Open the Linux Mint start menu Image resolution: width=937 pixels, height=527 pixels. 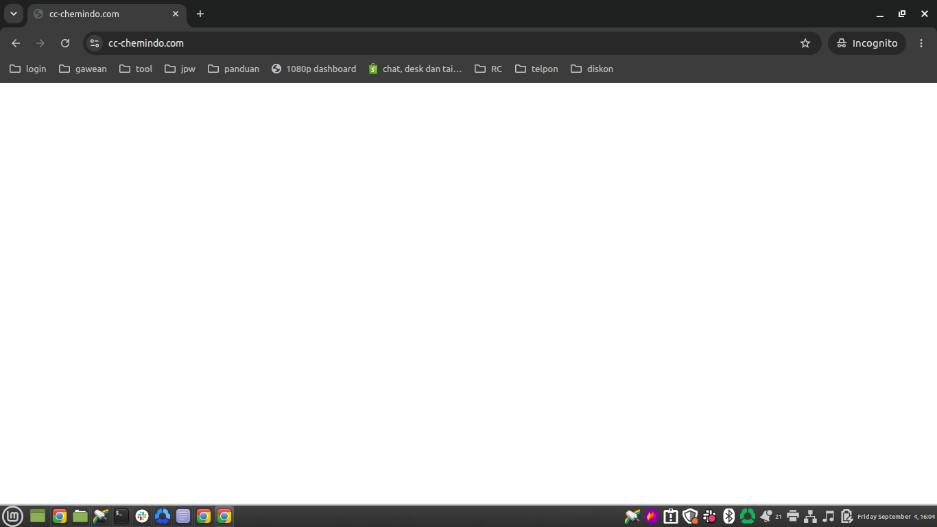[13, 516]
